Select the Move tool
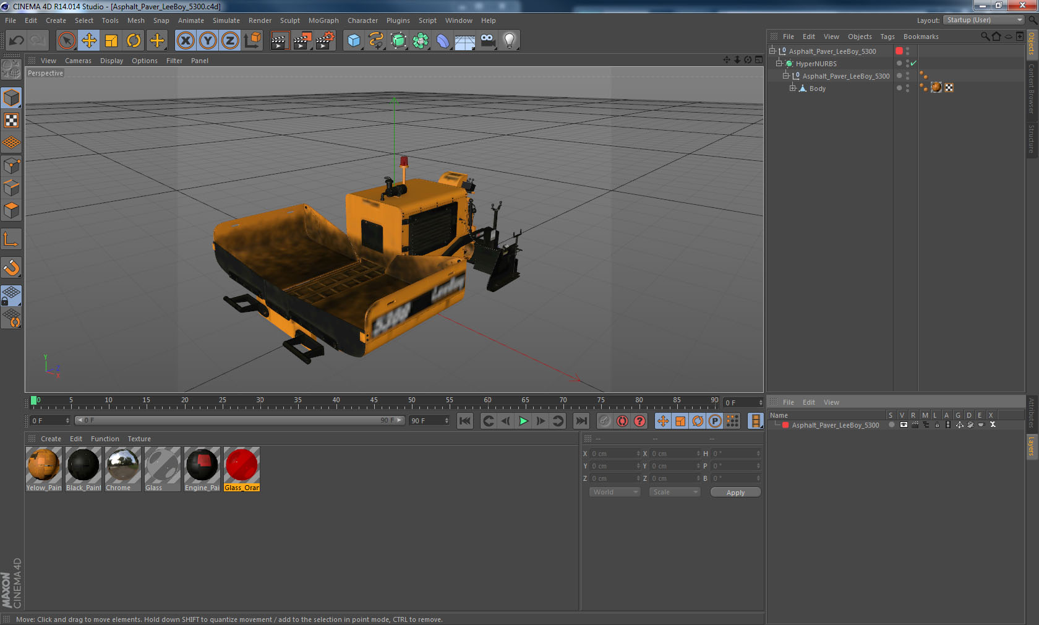The width and height of the screenshot is (1039, 625). [x=89, y=41]
